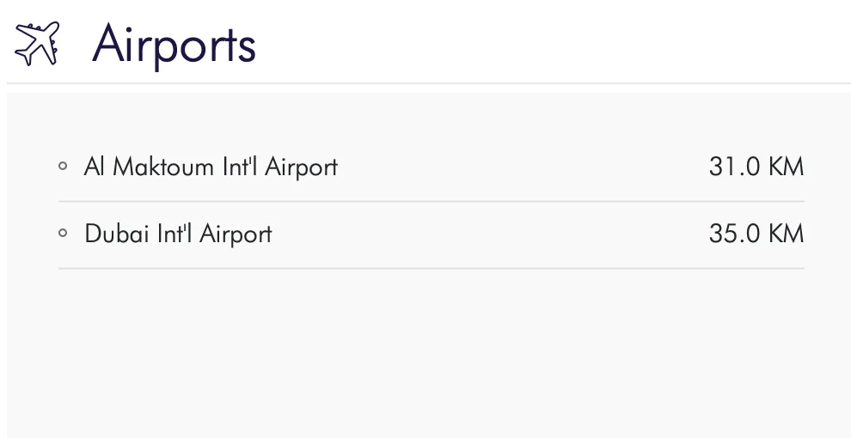Click the "KM" unit after 31.0
851x438 pixels.
(786, 167)
